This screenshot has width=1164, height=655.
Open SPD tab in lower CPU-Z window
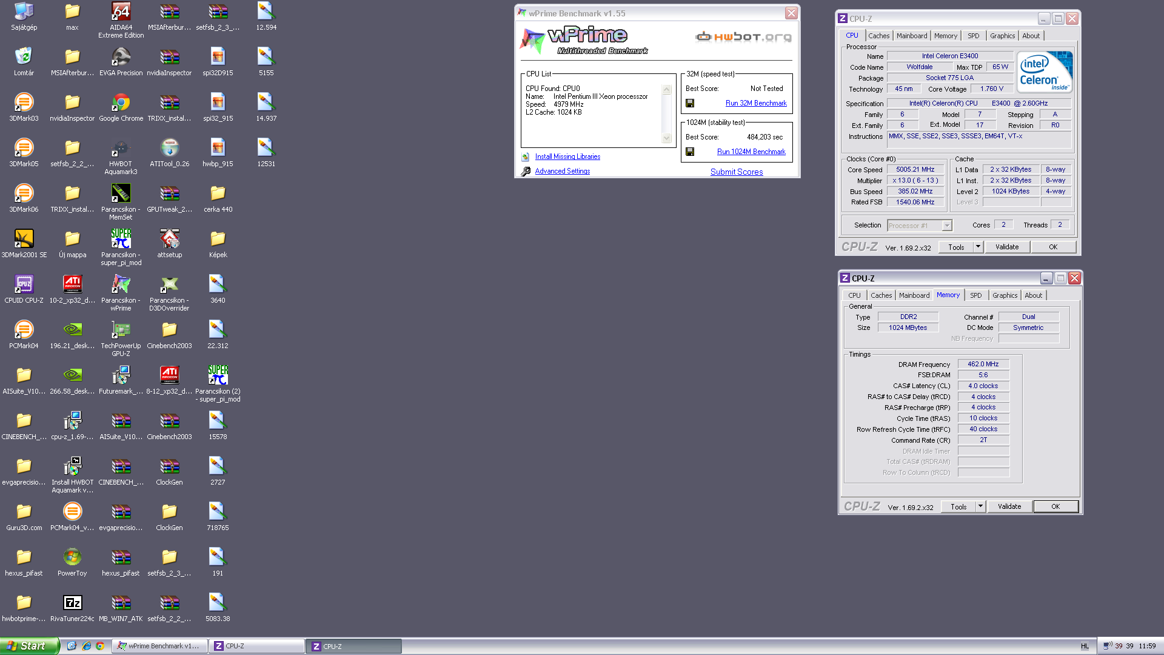point(975,295)
